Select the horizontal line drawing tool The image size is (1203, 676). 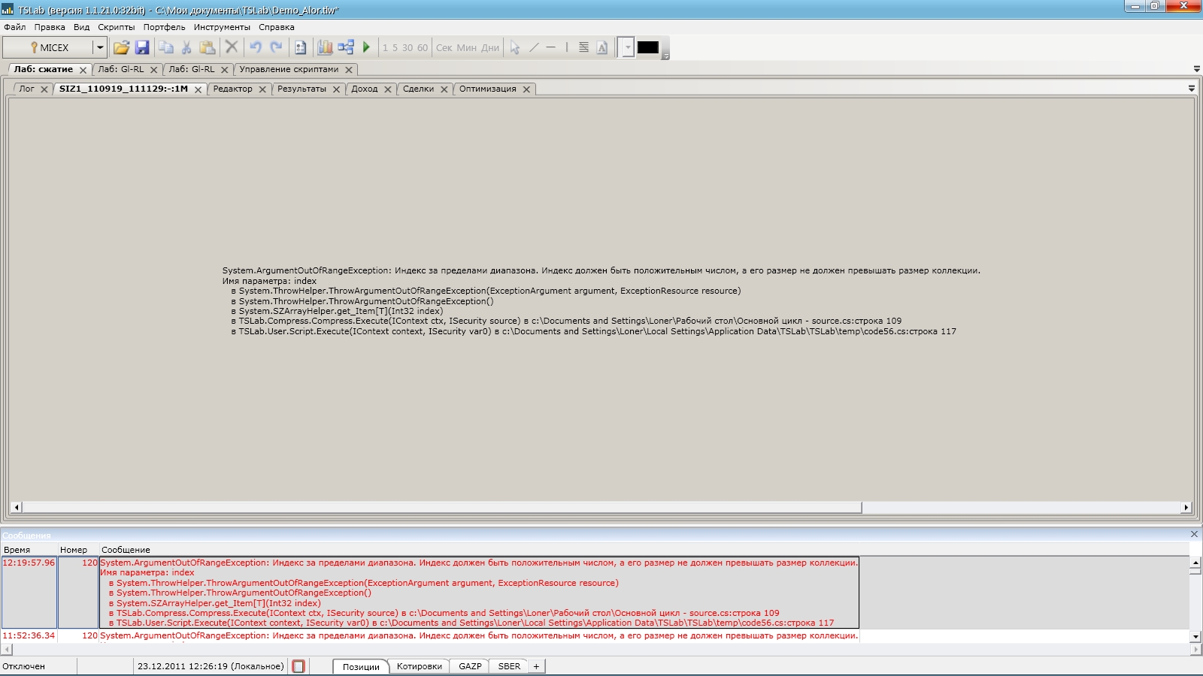(x=551, y=47)
